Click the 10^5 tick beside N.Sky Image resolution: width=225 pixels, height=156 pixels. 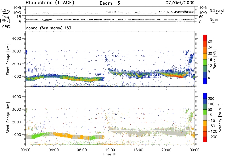(17, 8)
